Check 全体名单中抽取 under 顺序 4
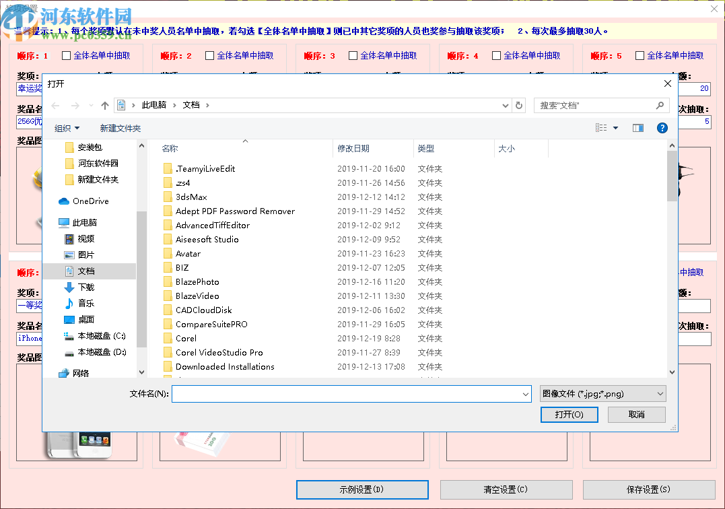This screenshot has width=725, height=509. pos(496,56)
